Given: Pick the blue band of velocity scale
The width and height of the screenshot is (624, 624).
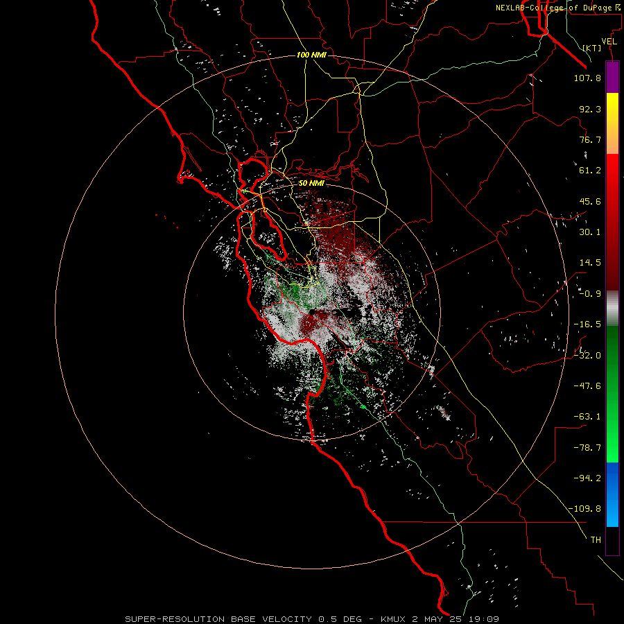Looking at the screenshot, I should click(612, 494).
